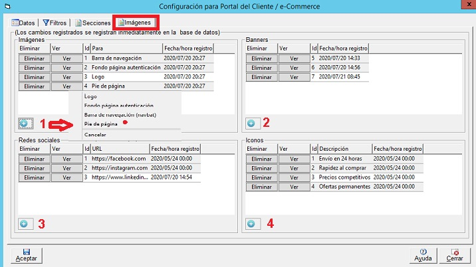
Task: Click the add icon under Redes sociales
Action: pos(24,224)
